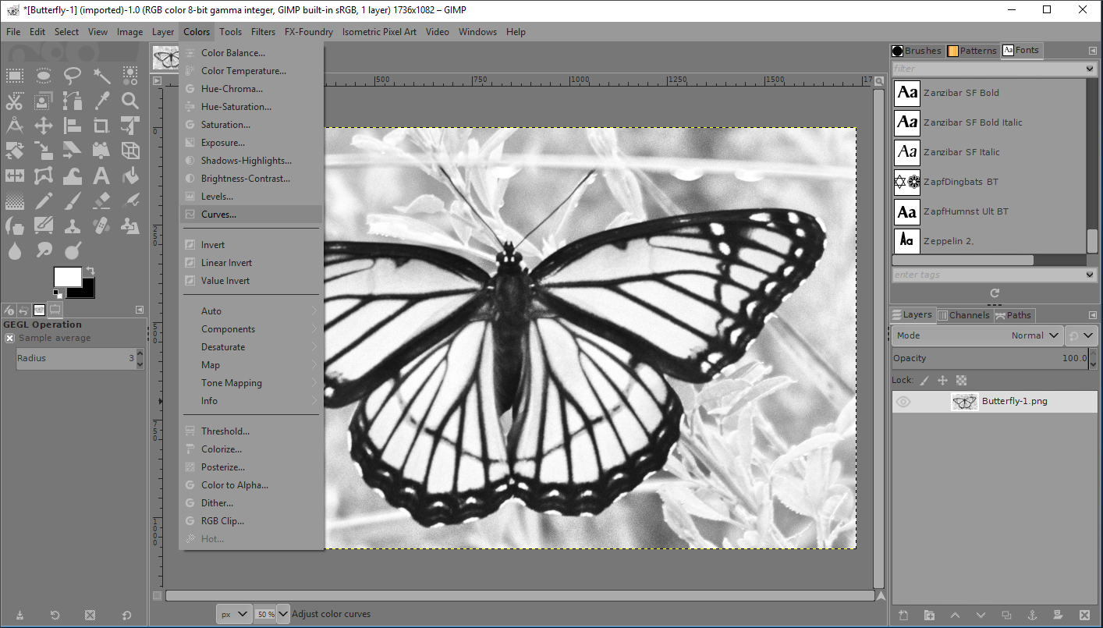This screenshot has height=628, width=1103.
Task: Select the Color Picker eyedropper tool
Action: [x=101, y=101]
